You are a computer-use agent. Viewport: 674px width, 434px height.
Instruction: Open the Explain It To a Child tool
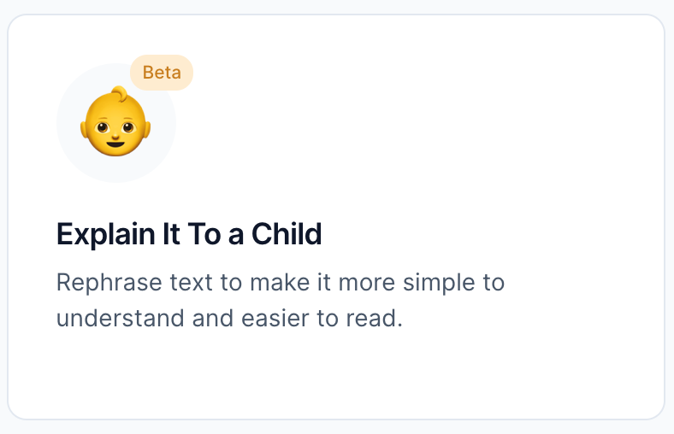[x=336, y=217]
